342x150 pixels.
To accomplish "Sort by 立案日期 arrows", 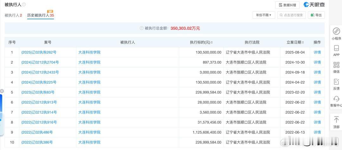I will (303, 42).
